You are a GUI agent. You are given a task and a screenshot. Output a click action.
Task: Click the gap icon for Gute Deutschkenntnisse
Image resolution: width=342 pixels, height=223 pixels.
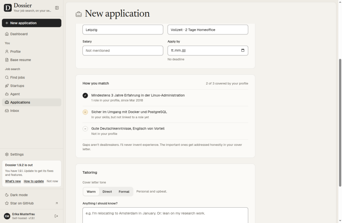(x=85, y=129)
